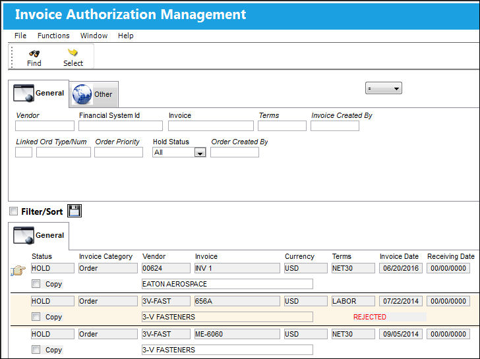Screen dimensions: 480x359
Task: Click 3V-FAST vendor in ME-6060 row
Action: [x=166, y=334]
